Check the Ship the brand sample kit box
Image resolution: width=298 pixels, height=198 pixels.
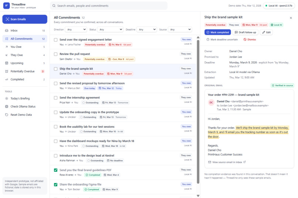point(56,69)
